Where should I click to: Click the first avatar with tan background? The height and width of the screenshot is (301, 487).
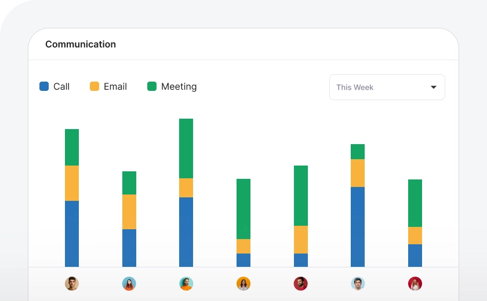(x=71, y=284)
